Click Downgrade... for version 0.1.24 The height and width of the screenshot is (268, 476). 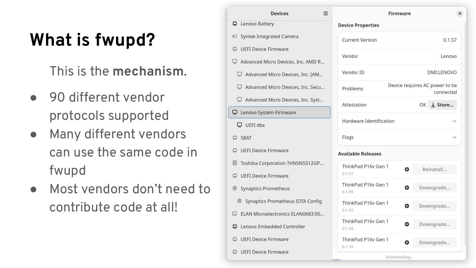click(x=435, y=224)
